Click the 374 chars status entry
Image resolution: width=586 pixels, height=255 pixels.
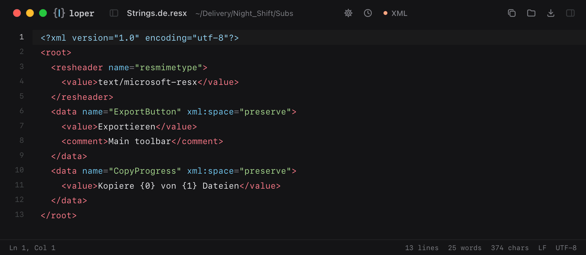click(x=510, y=248)
